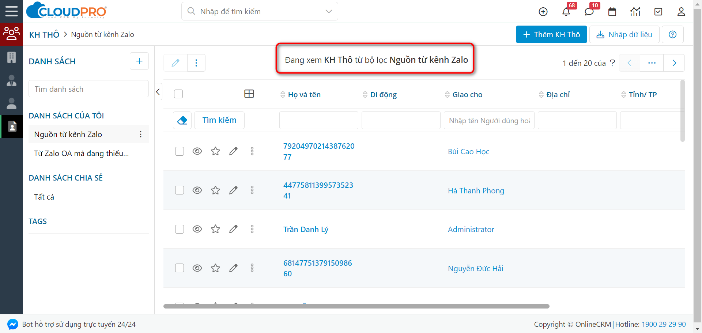Open the user profile icon
The height and width of the screenshot is (333, 702).
681,12
